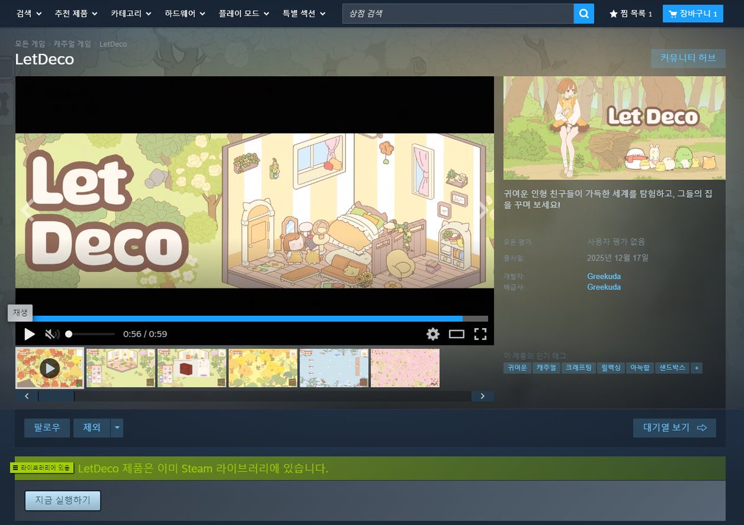Select the snowy blue screenshot thumbnail
Screen dimensions: 744x525
[x=334, y=368]
